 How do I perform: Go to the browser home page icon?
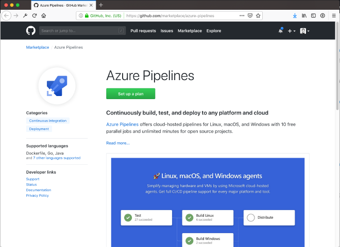pyautogui.click(x=44, y=15)
